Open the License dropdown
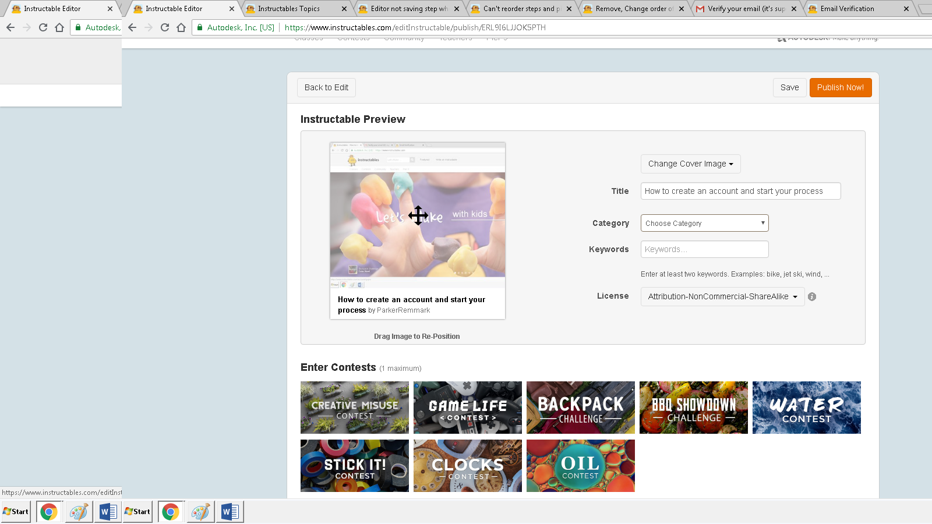This screenshot has height=524, width=932. [722, 296]
